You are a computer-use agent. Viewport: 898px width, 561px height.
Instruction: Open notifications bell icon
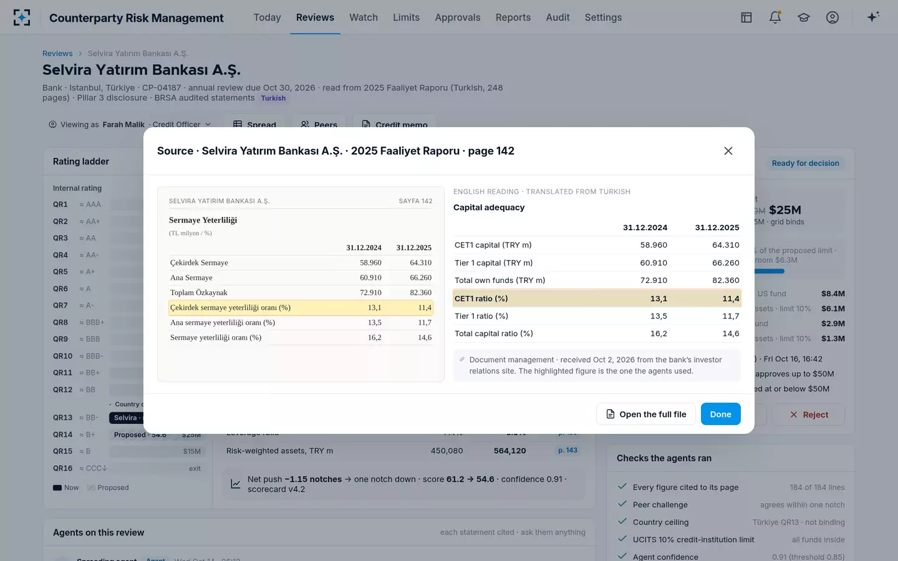775,17
